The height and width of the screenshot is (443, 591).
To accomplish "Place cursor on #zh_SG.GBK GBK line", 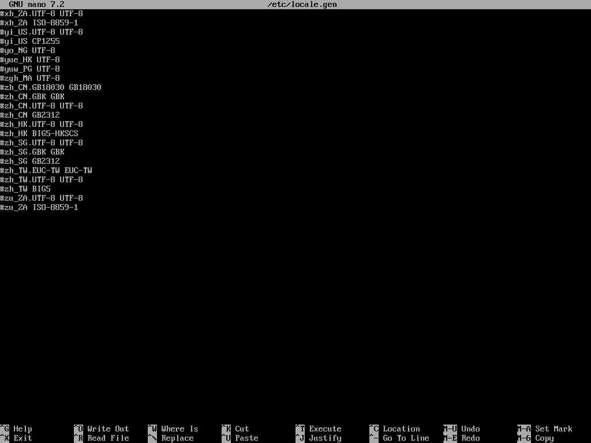I will 32,152.
